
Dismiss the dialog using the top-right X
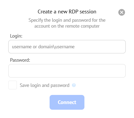coord(122,12)
